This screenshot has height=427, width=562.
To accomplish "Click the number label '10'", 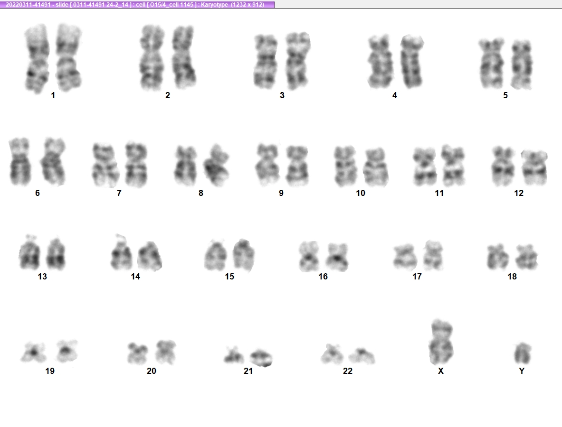I will click(361, 193).
